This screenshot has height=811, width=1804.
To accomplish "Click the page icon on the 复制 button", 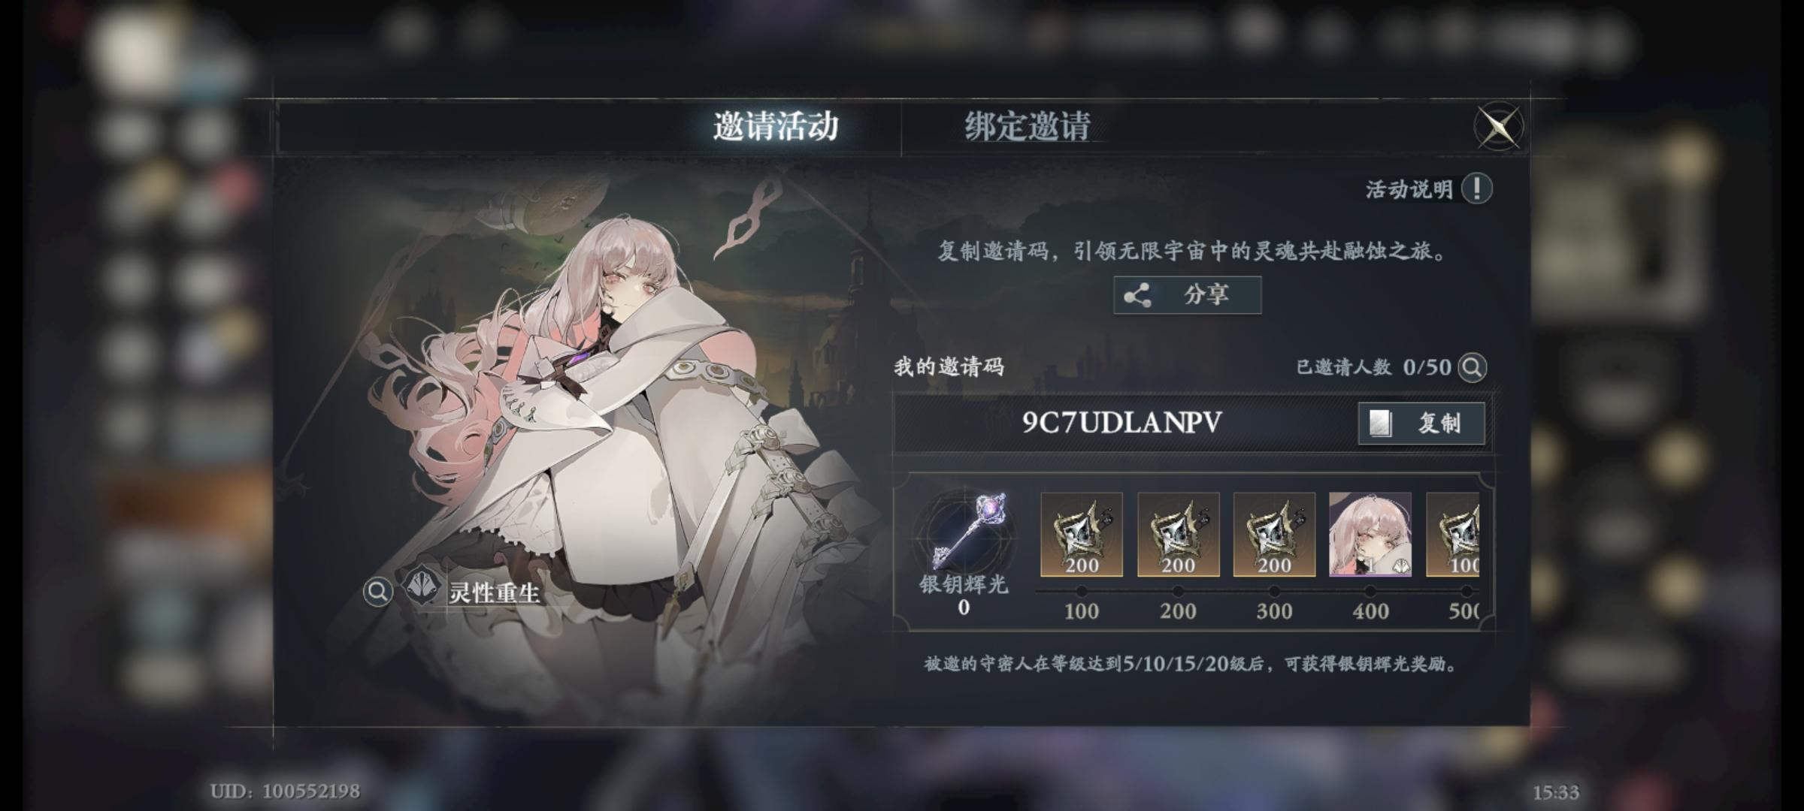I will click(1380, 424).
